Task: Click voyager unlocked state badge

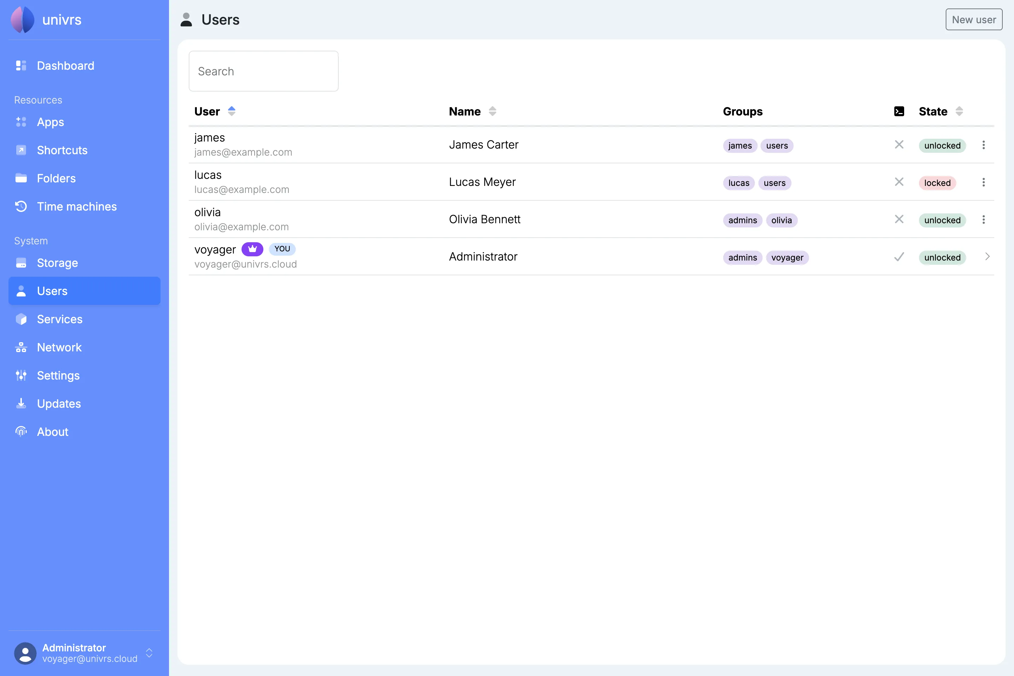Action: pos(942,257)
